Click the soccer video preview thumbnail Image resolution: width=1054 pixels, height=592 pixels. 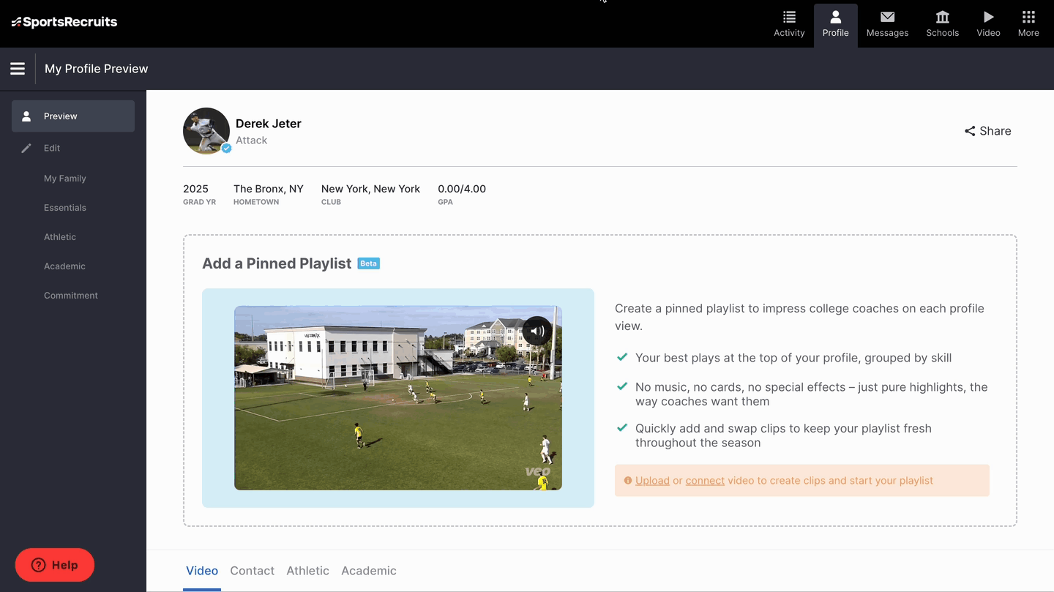397,410
